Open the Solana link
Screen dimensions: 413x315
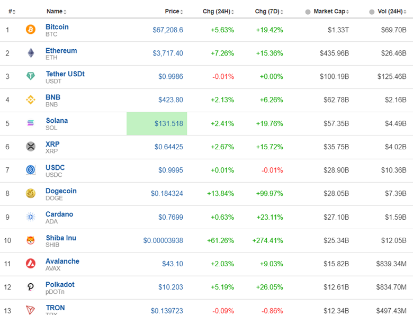(57, 120)
